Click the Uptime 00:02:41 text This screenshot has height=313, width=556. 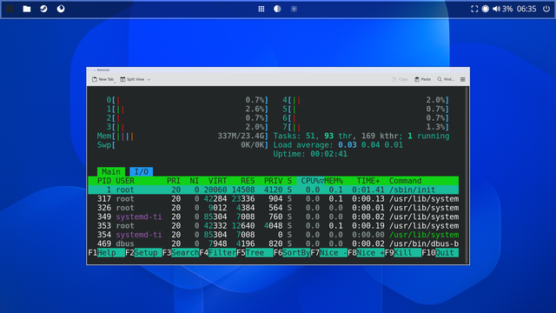[x=310, y=154]
